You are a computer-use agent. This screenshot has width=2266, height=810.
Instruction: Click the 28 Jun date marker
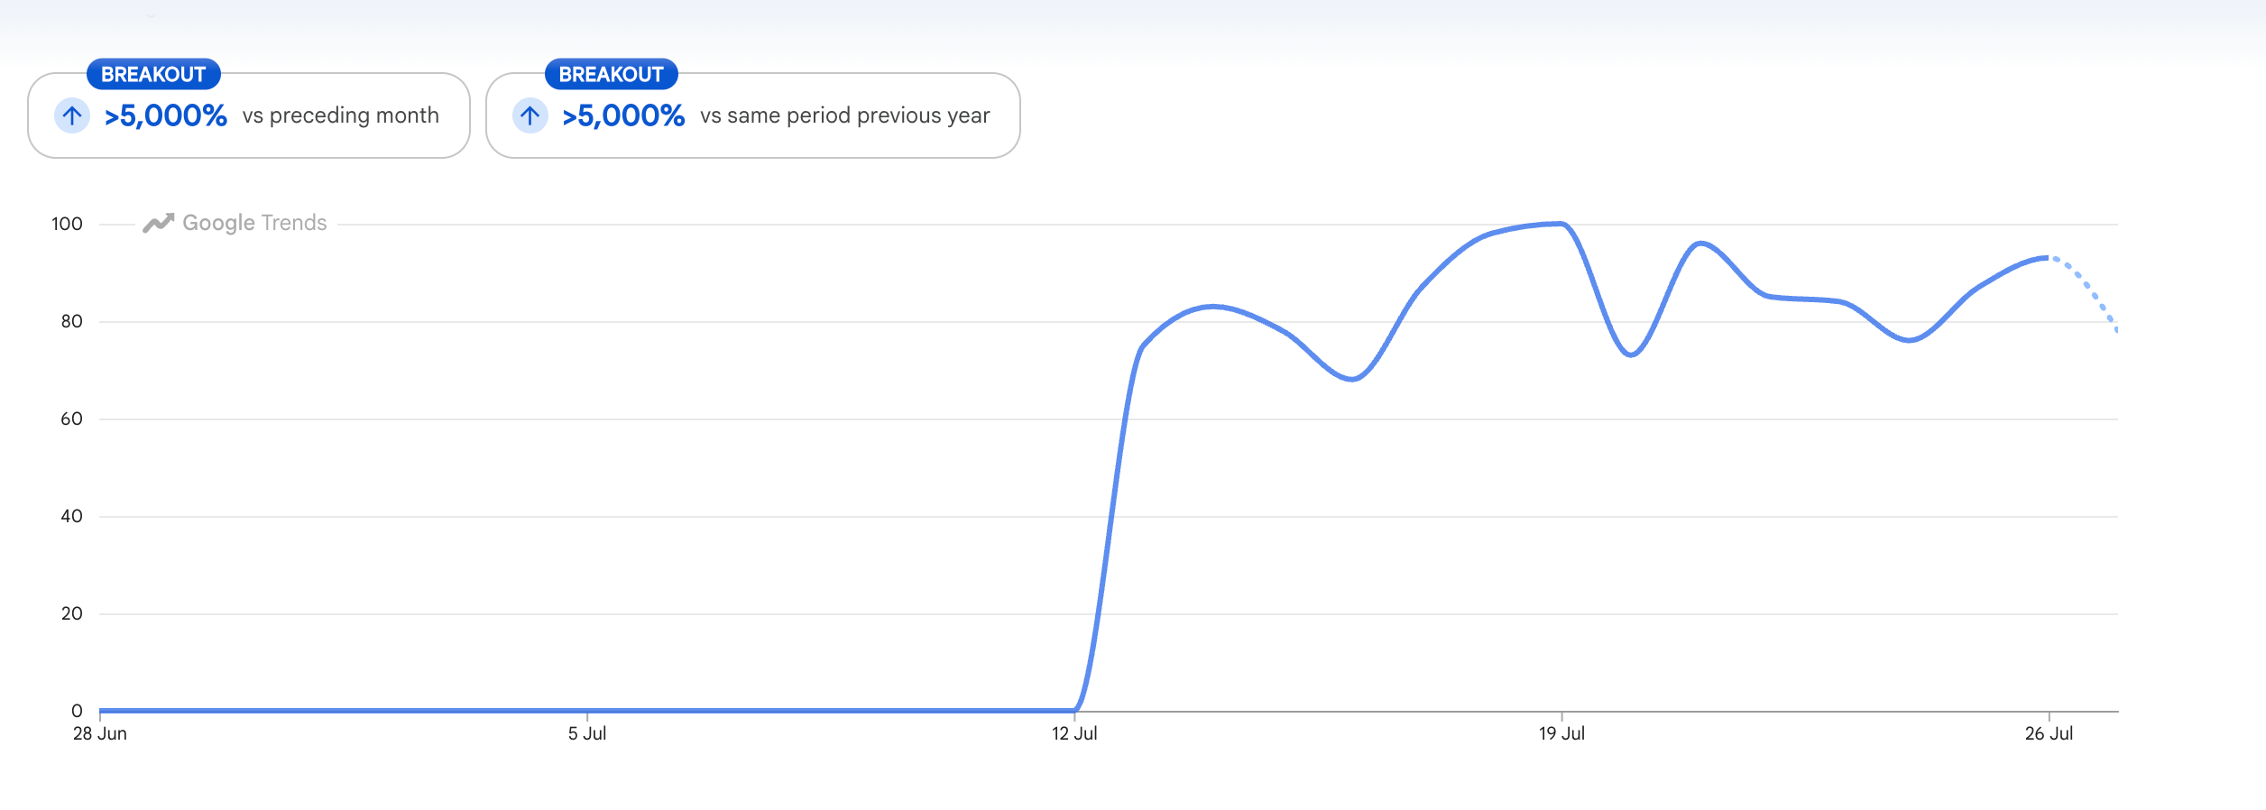click(x=100, y=733)
